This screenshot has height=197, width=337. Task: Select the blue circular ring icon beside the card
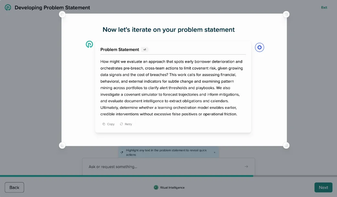(259, 47)
